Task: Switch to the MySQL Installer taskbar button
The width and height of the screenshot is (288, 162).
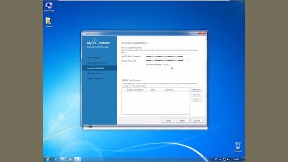Action: [78, 159]
